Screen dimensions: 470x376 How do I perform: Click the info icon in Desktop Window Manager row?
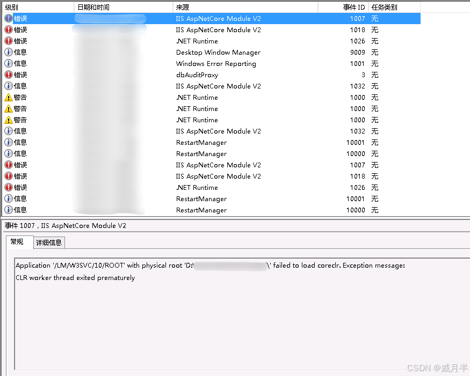click(9, 53)
